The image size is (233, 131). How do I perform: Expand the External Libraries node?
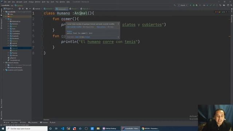pyautogui.click(x=4, y=63)
